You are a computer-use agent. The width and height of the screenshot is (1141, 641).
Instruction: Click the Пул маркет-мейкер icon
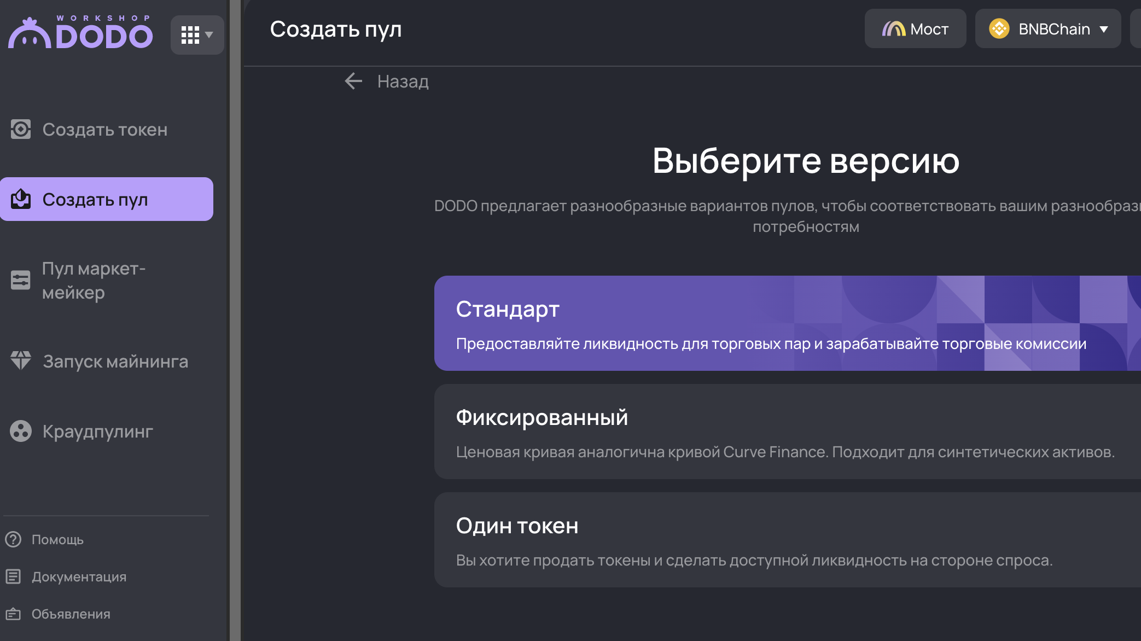(x=21, y=280)
